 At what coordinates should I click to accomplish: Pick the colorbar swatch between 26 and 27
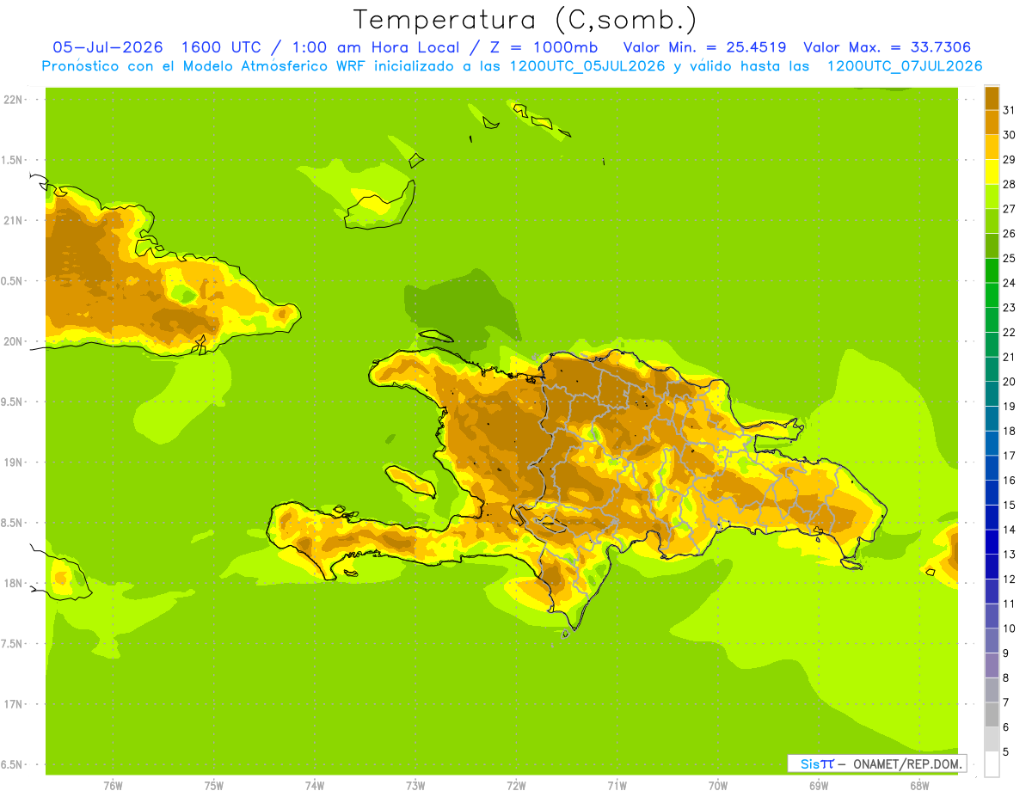click(992, 221)
